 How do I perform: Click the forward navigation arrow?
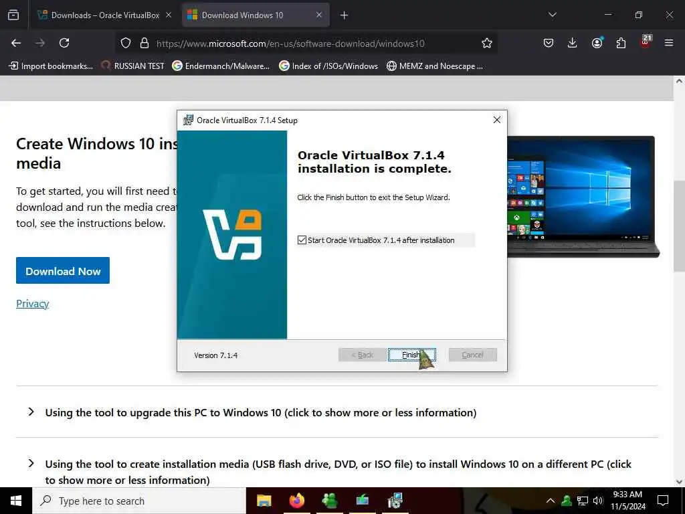[40, 43]
